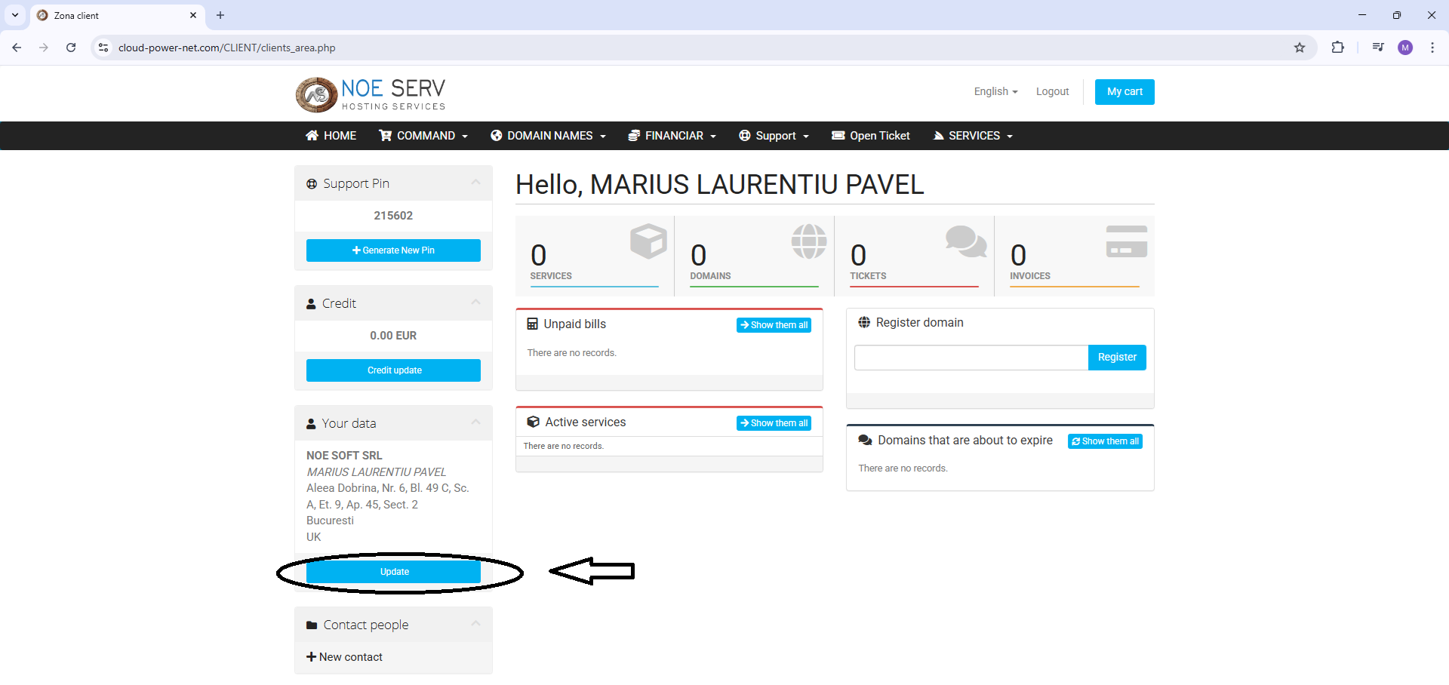
Task: Collapse the Support Pin panel
Action: (475, 183)
